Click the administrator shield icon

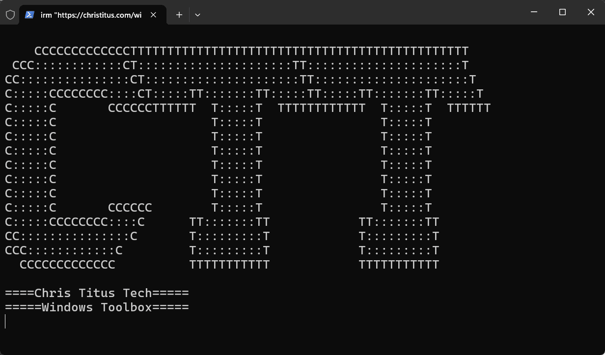pyautogui.click(x=10, y=15)
